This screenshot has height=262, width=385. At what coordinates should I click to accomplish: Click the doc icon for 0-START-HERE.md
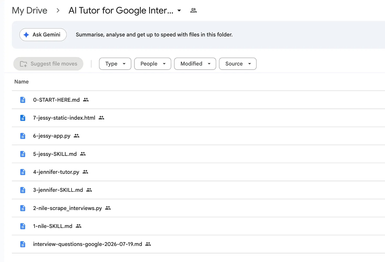point(23,100)
